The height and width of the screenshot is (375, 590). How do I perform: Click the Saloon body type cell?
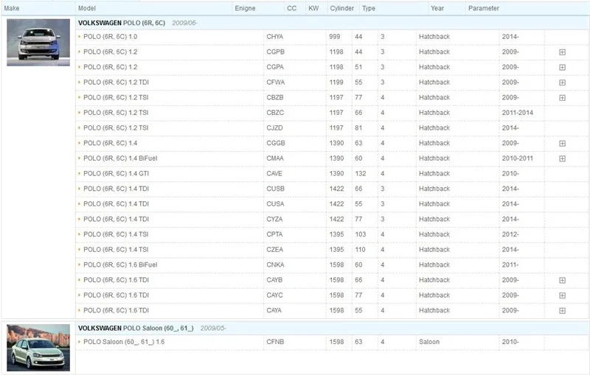pos(429,342)
